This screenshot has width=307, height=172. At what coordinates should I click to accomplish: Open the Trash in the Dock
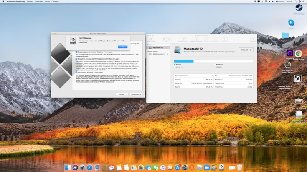tap(239, 167)
